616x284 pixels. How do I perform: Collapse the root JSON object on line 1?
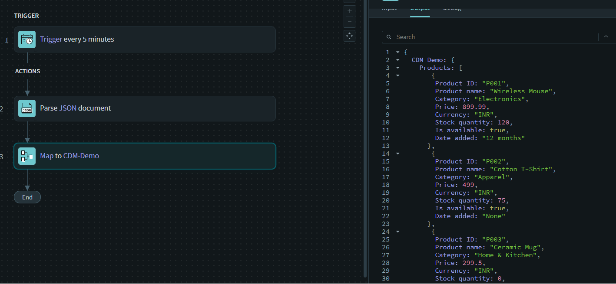[397, 52]
